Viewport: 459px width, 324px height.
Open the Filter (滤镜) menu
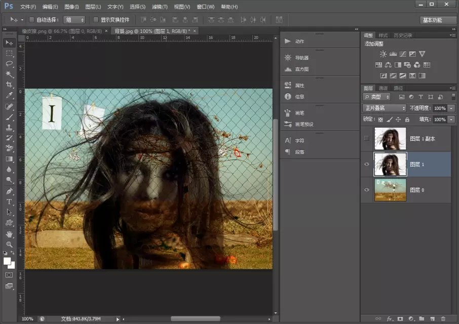pos(160,7)
